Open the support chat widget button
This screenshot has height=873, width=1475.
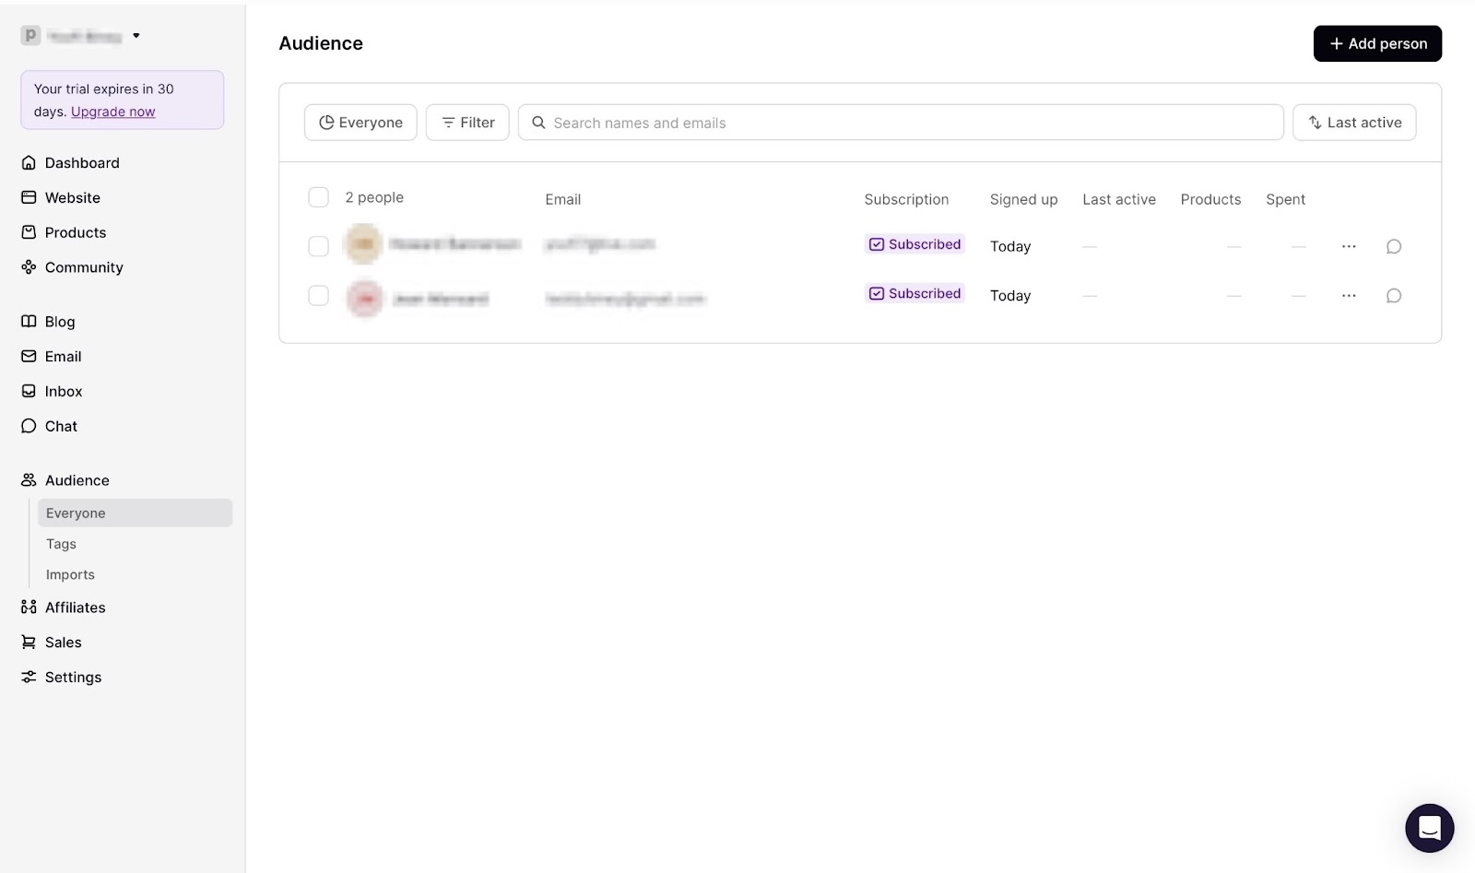1429,828
